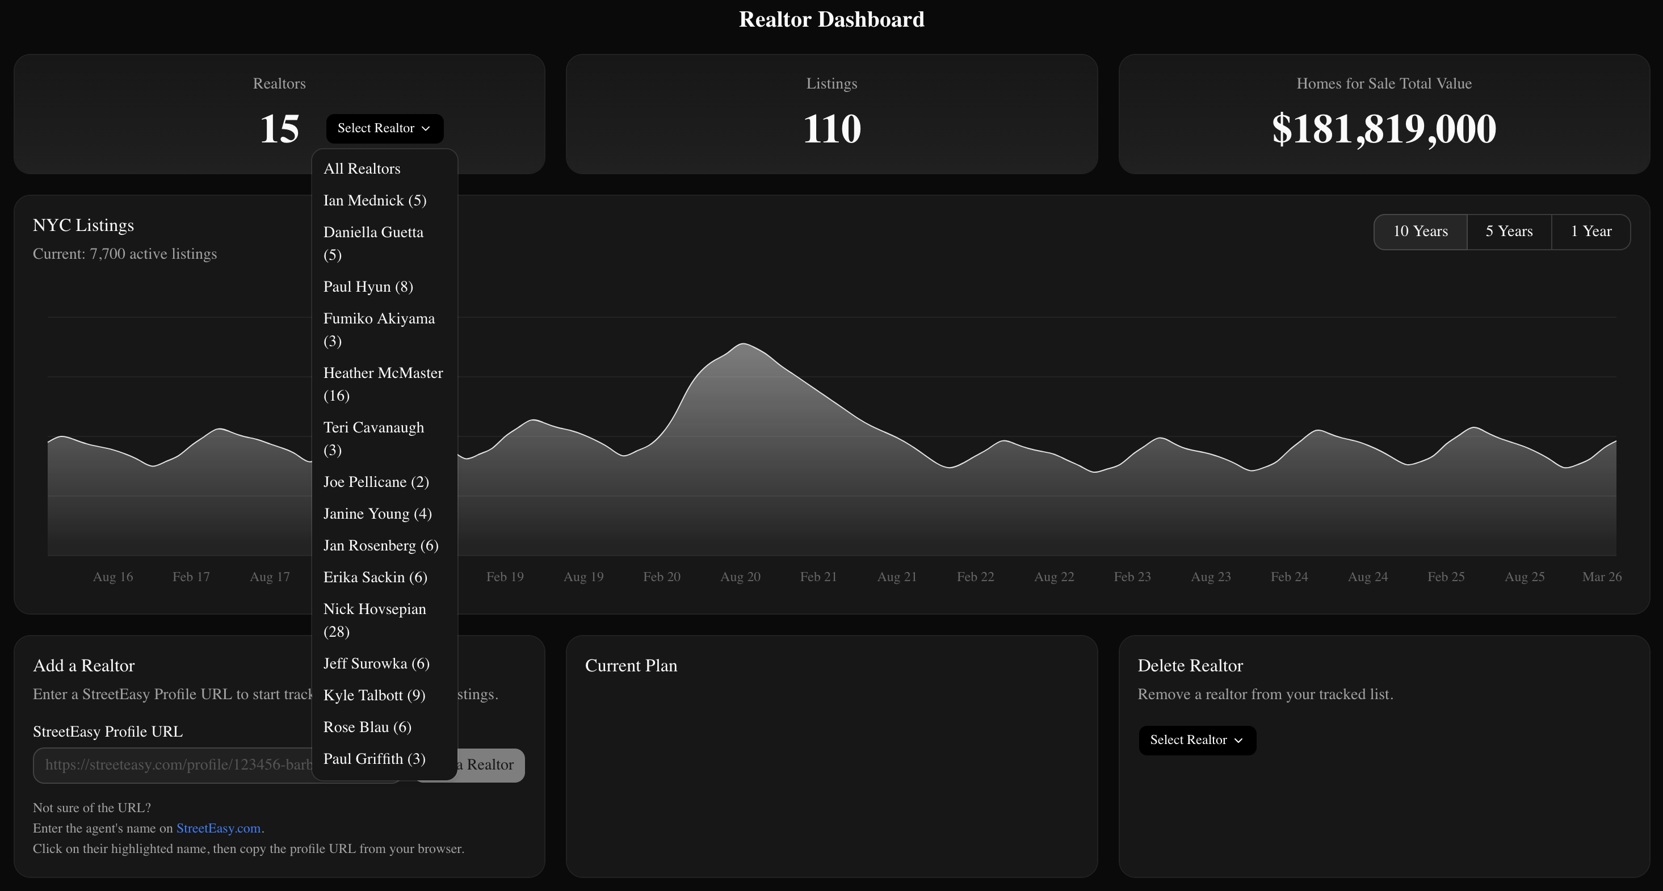
Task: Pick Teri Cavanaugh (3) in the dropdown
Action: coord(385,438)
